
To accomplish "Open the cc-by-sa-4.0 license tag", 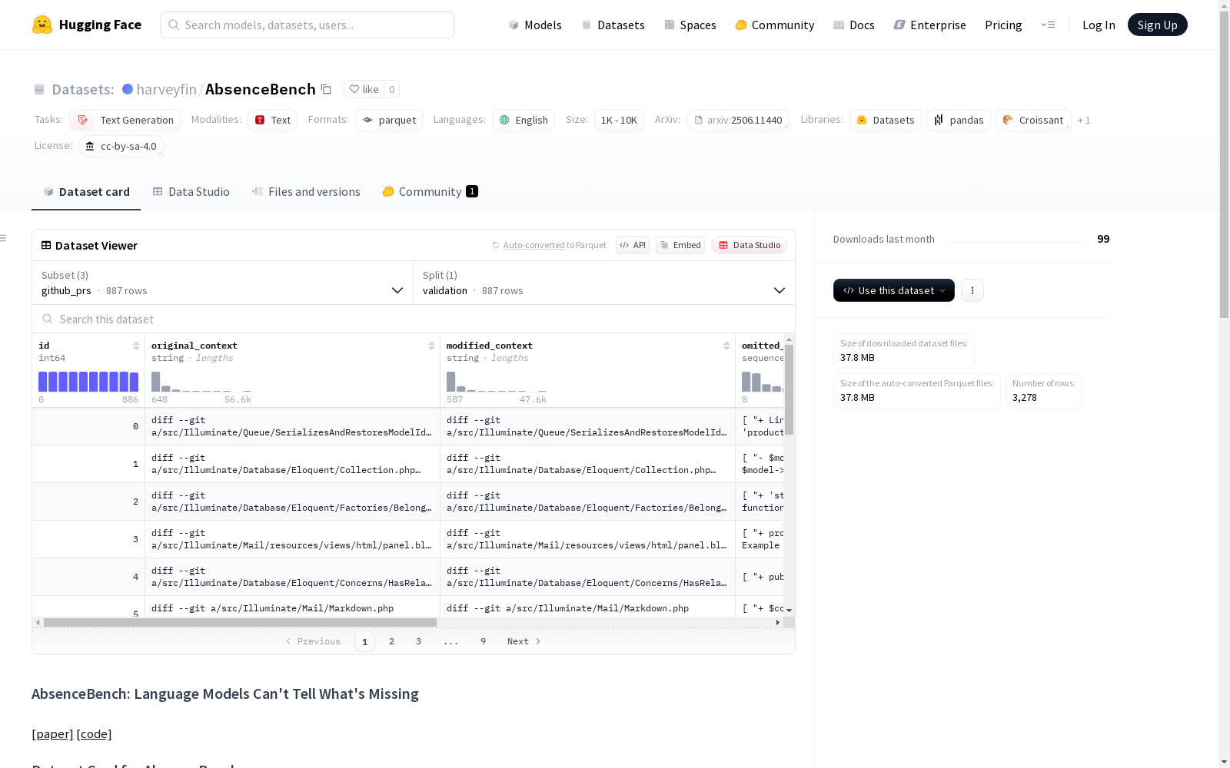I will (121, 146).
